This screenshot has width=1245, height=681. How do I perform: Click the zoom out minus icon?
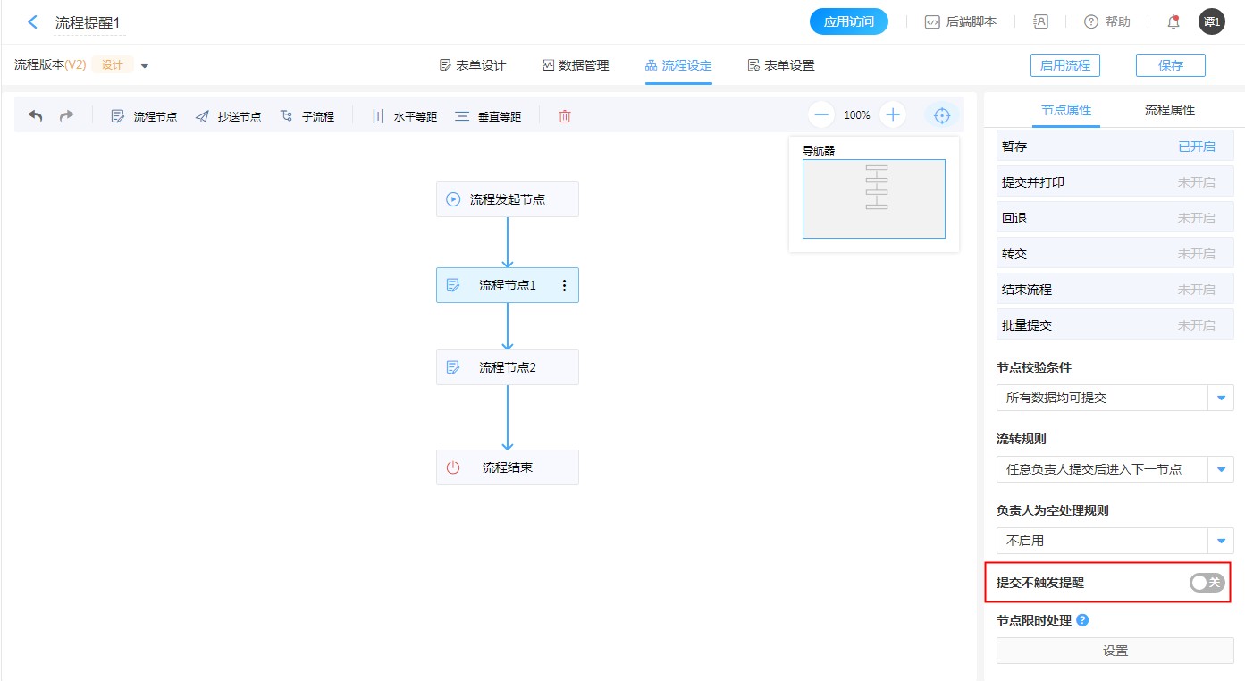pyautogui.click(x=821, y=114)
